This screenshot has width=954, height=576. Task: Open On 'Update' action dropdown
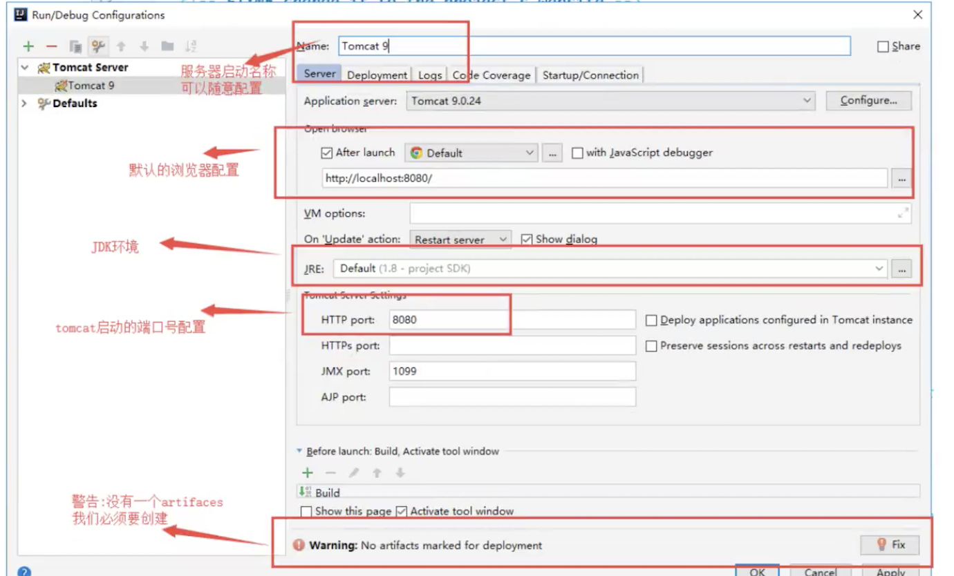pyautogui.click(x=460, y=240)
